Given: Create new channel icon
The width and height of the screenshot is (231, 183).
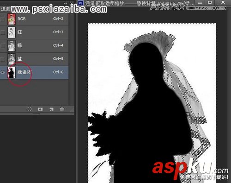Looking at the screenshot, I should point(51,109).
